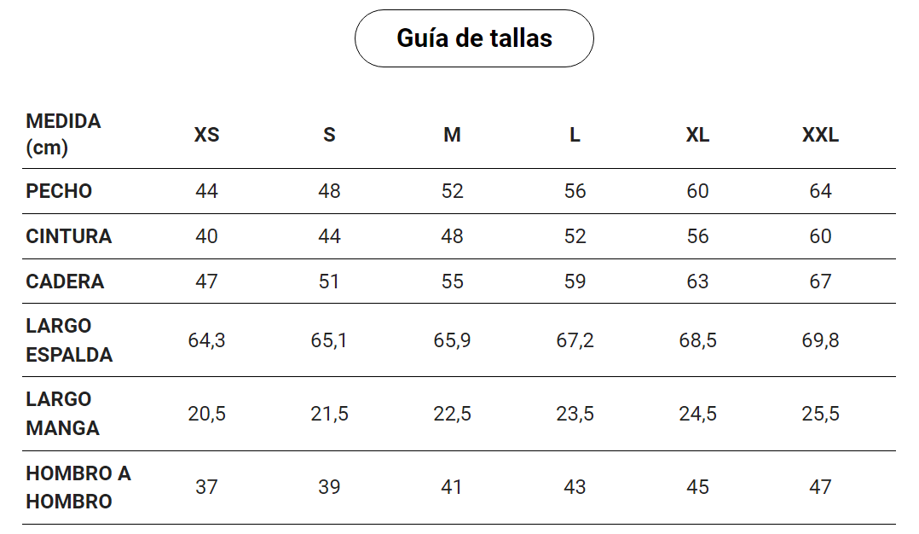919x534 pixels.
Task: Click the CINTURA row label
Action: [69, 236]
